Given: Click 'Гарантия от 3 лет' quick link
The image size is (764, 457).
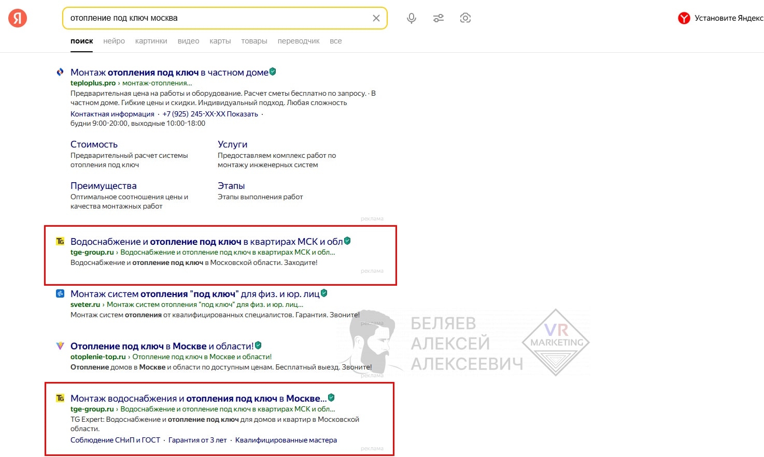Looking at the screenshot, I should [197, 440].
